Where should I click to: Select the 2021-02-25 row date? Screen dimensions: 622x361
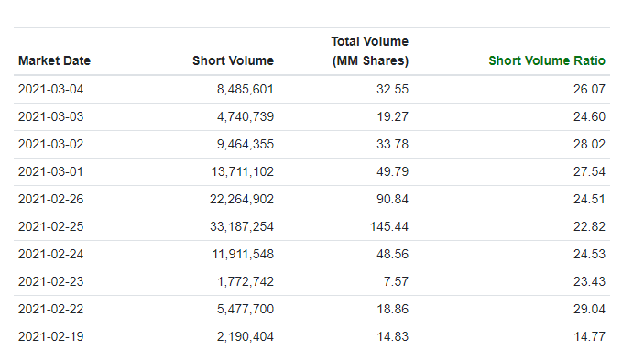pyautogui.click(x=50, y=226)
